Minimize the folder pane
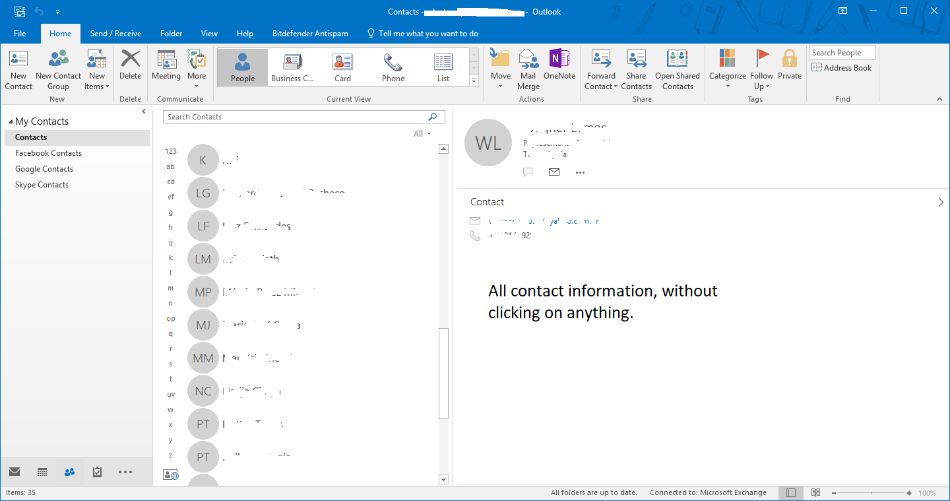Image resolution: width=950 pixels, height=501 pixels. click(144, 112)
